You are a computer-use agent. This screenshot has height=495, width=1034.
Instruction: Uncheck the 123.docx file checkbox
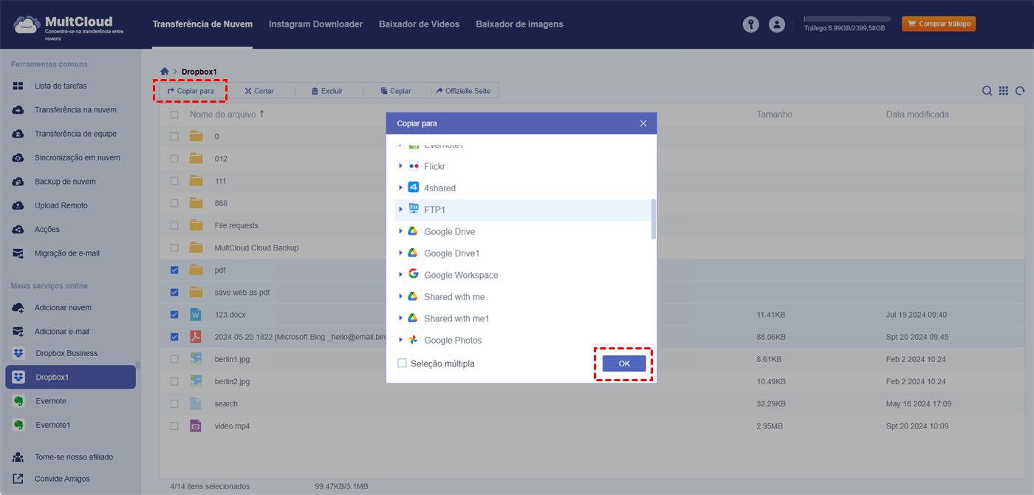[x=174, y=315]
